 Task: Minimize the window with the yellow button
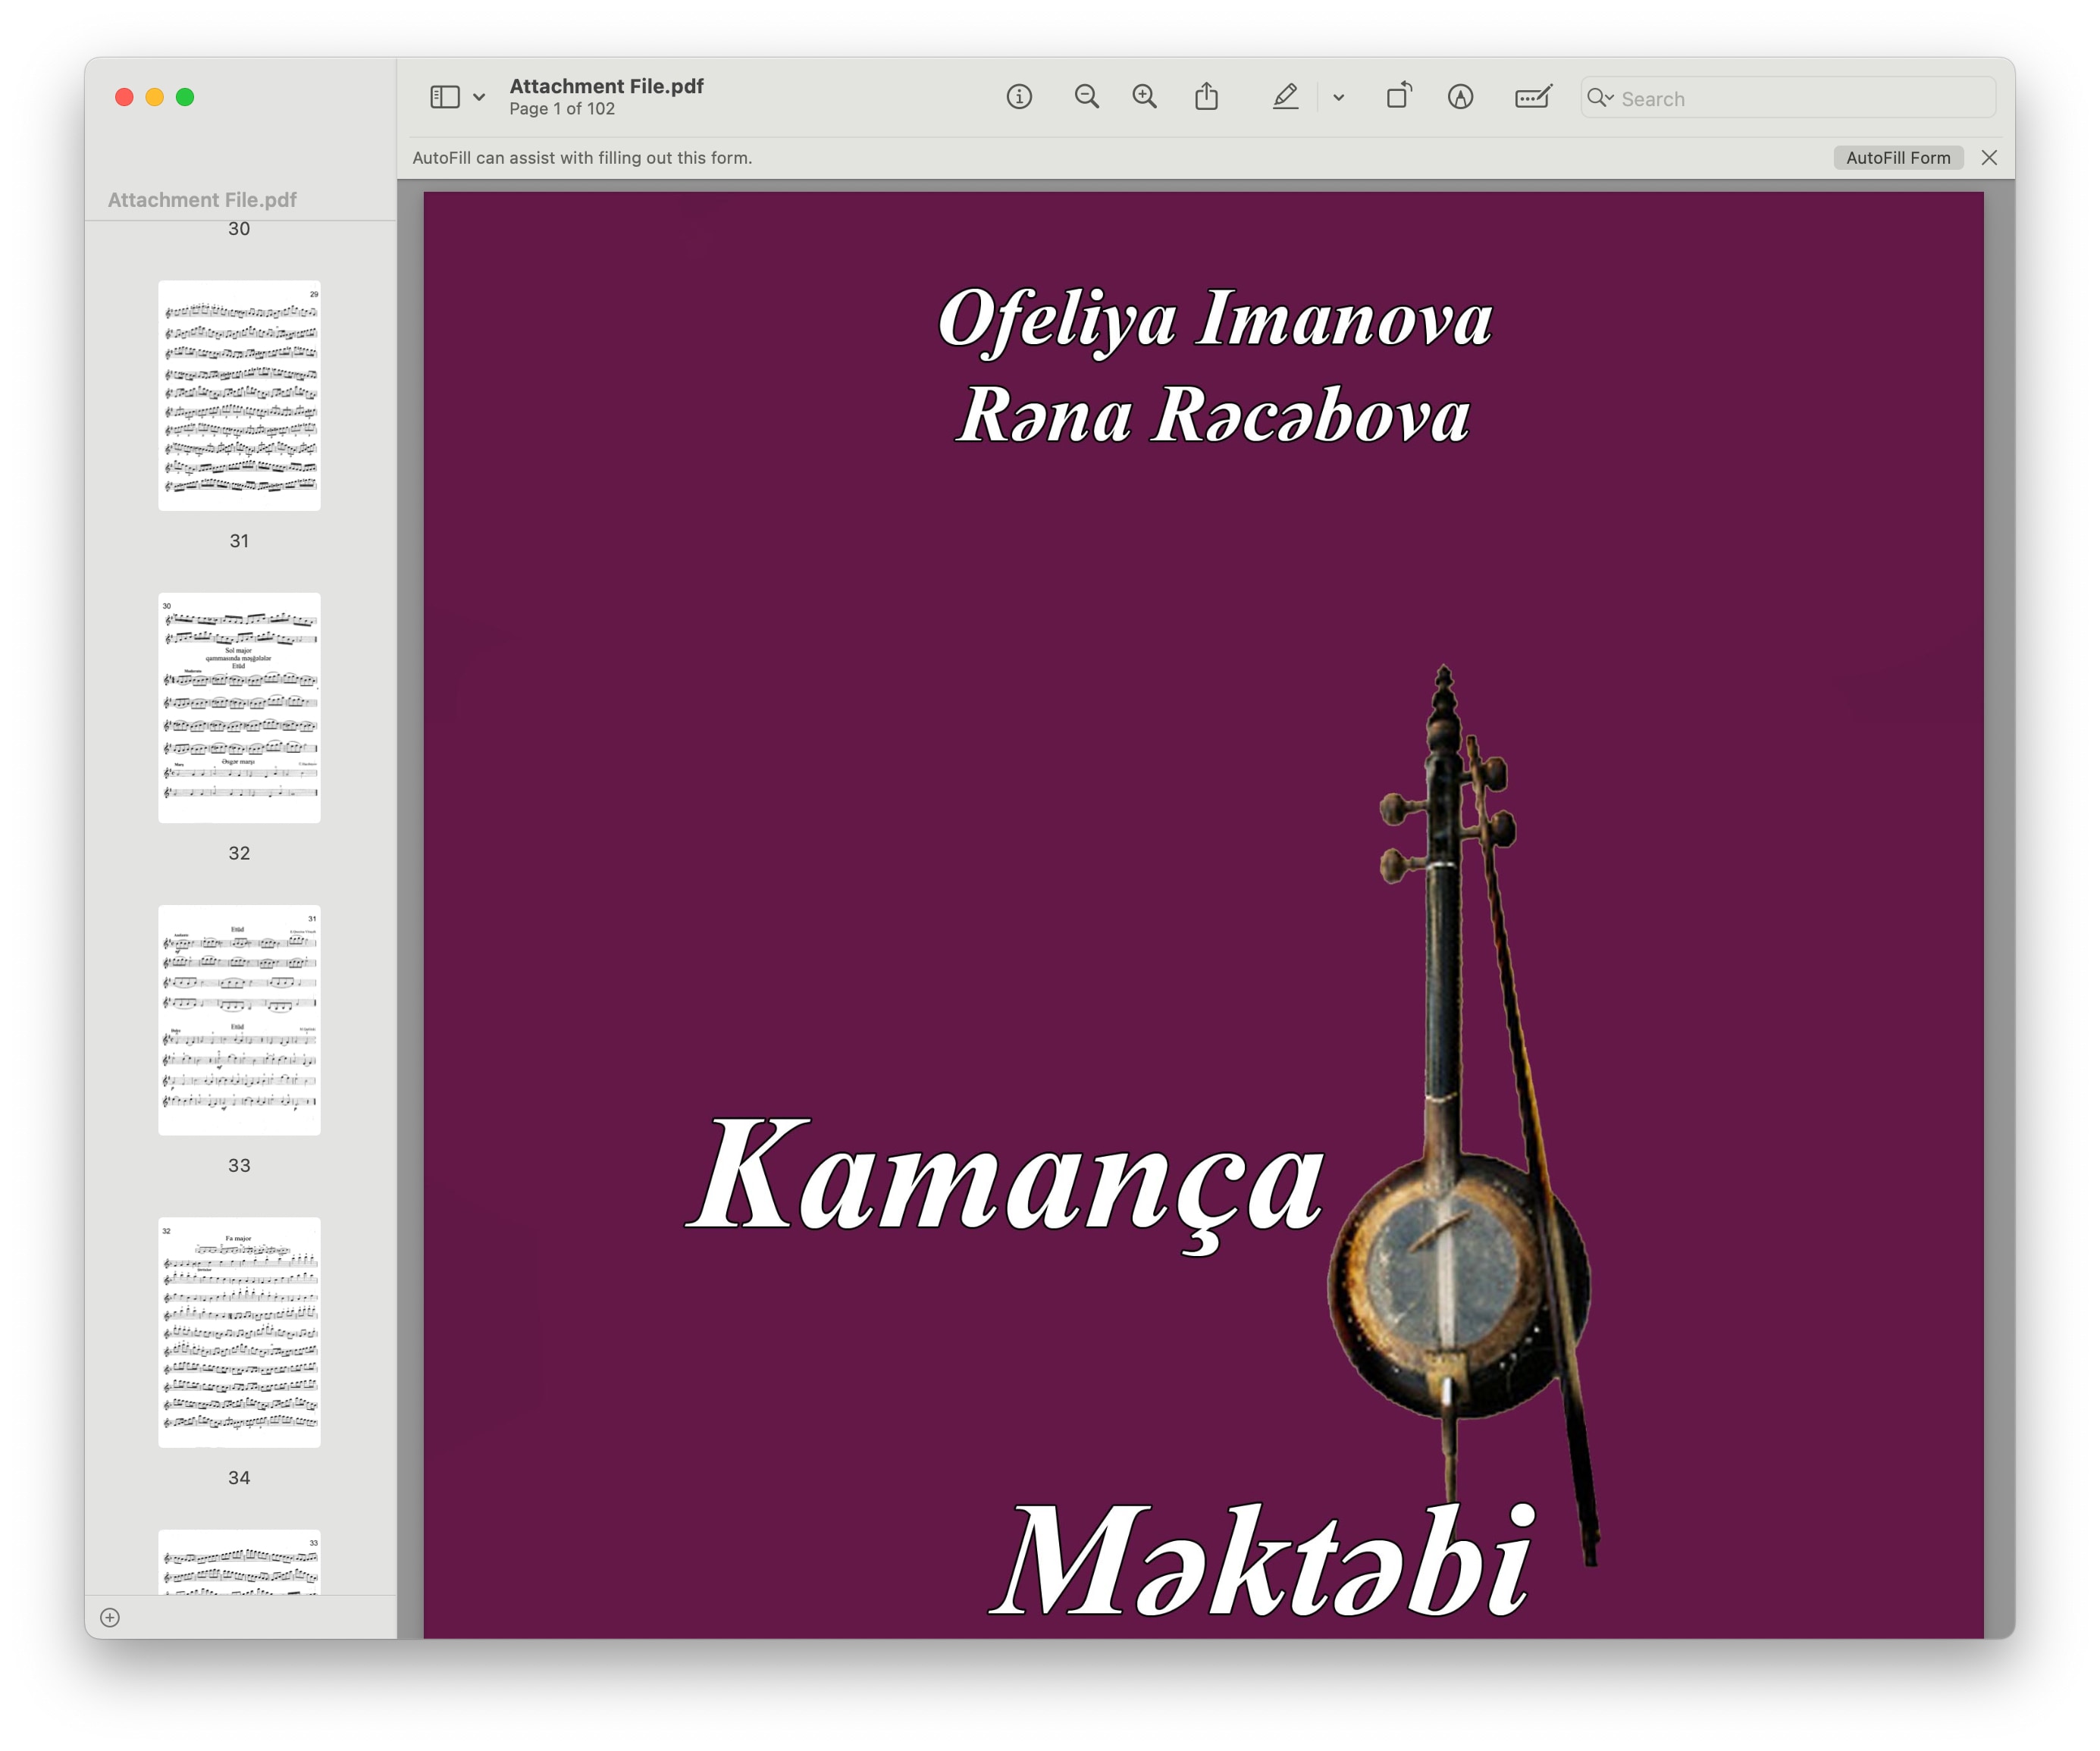pos(155,97)
